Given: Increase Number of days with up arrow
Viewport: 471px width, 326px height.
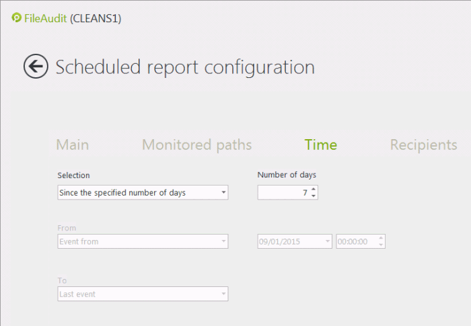Looking at the screenshot, I should (x=314, y=190).
